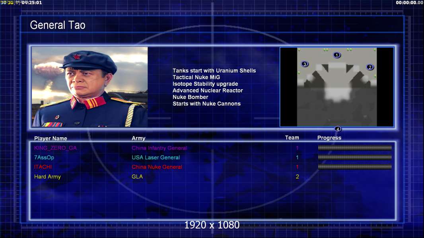The width and height of the screenshot is (424, 238).
Task: Click start position marker 2 on minimap
Action: pyautogui.click(x=370, y=67)
